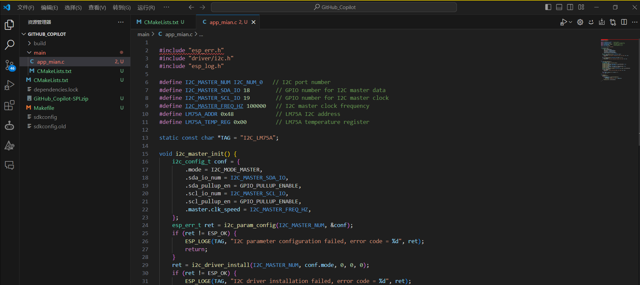640x285 pixels.
Task: Open the chat bubbles activity bar icon
Action: tap(9, 165)
